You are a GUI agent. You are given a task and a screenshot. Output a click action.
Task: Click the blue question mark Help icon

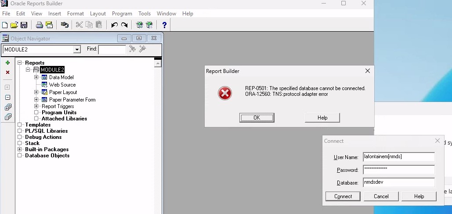(x=164, y=25)
